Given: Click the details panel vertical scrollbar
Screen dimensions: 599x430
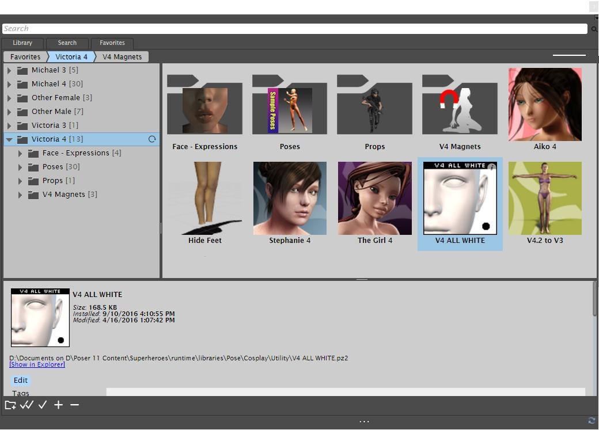Looking at the screenshot, I should (594, 299).
